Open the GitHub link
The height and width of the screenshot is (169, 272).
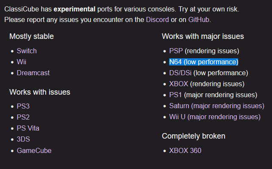coord(199,20)
